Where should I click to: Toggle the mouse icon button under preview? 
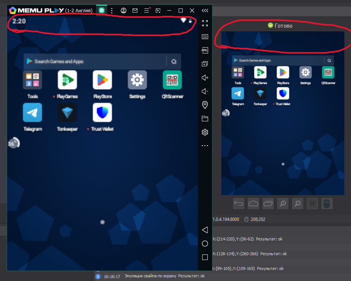(327, 204)
